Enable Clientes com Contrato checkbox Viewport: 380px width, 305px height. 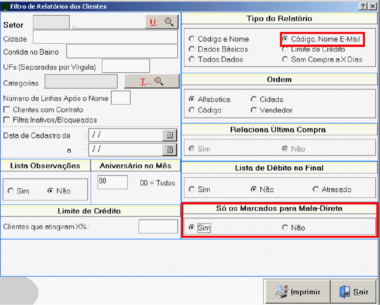[x=6, y=110]
